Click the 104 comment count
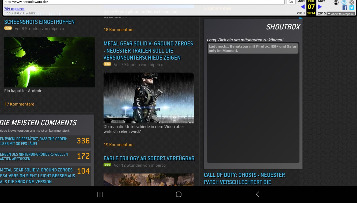Image resolution: width=357 pixels, height=203 pixels. click(x=83, y=171)
